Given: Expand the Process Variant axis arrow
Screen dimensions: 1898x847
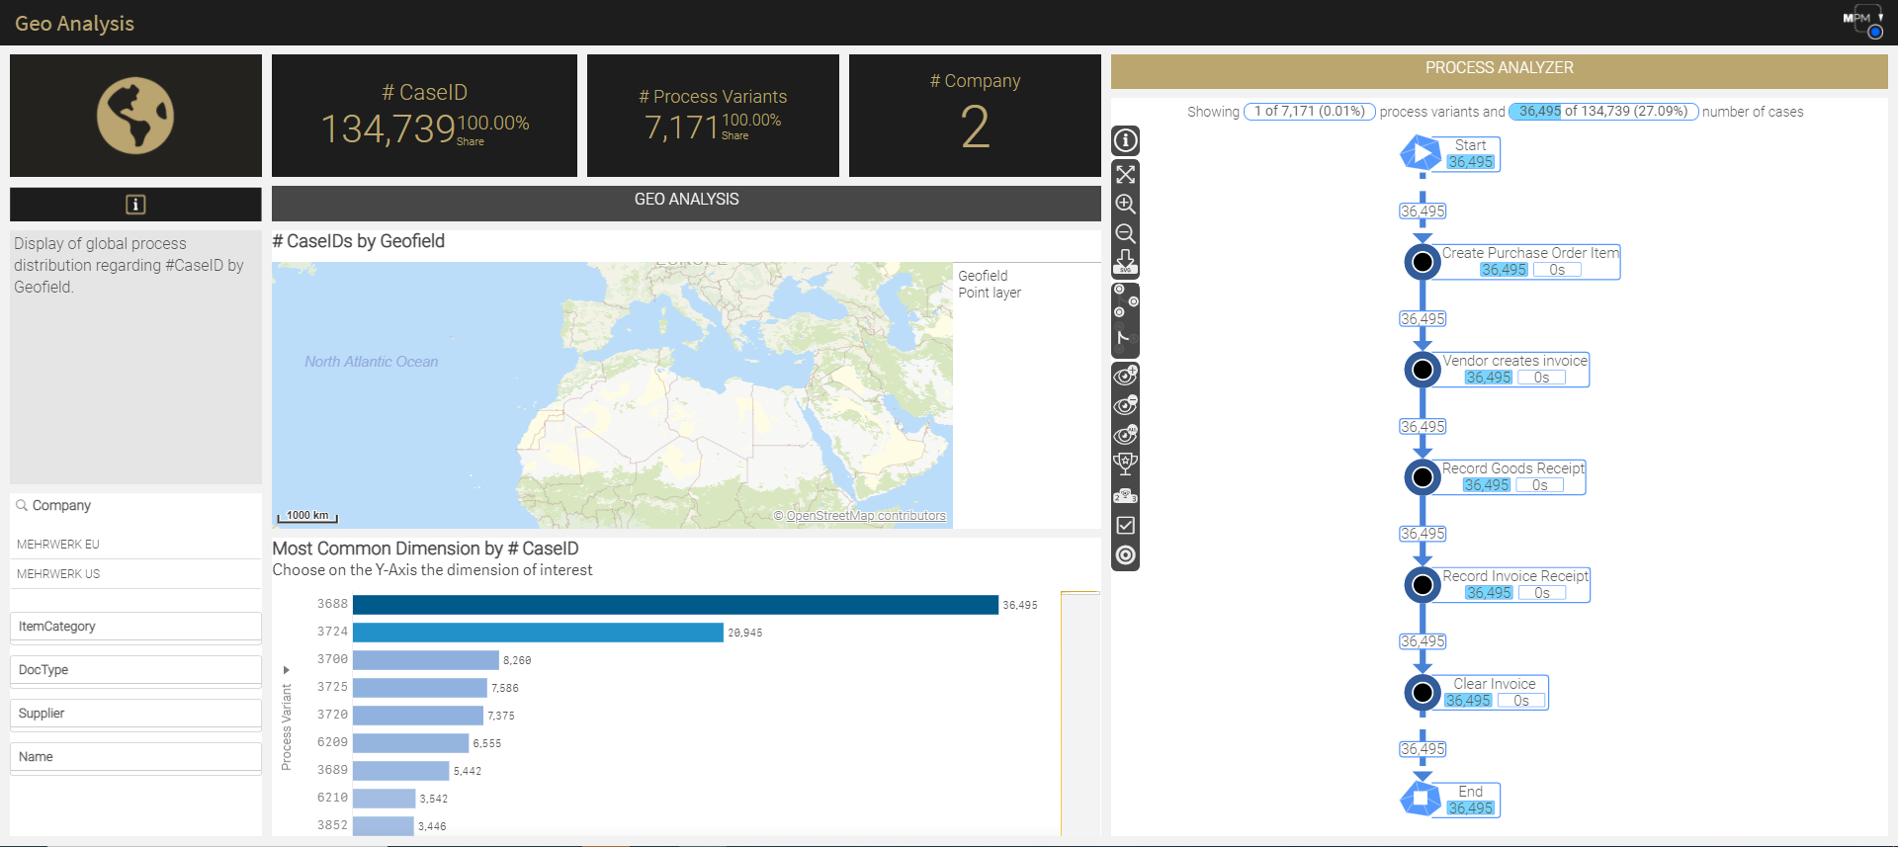Looking at the screenshot, I should (287, 670).
